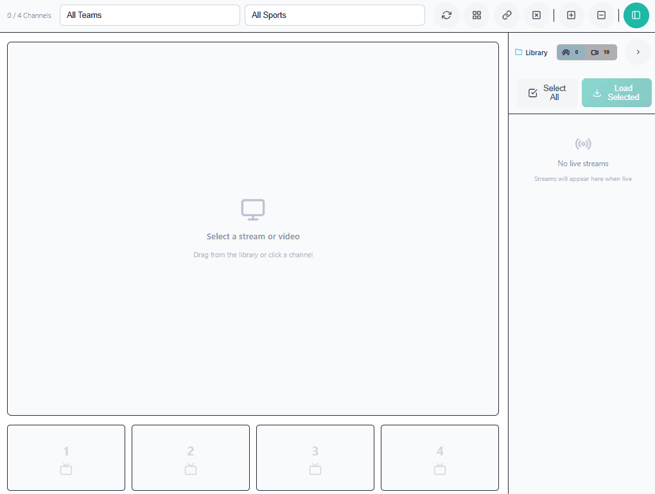Click the monitor icon in main viewer

point(253,209)
